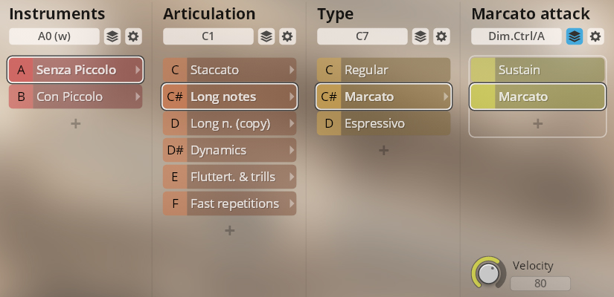Expand the Staccato slot arrow
Viewport: 614px width, 297px height.
(x=292, y=70)
